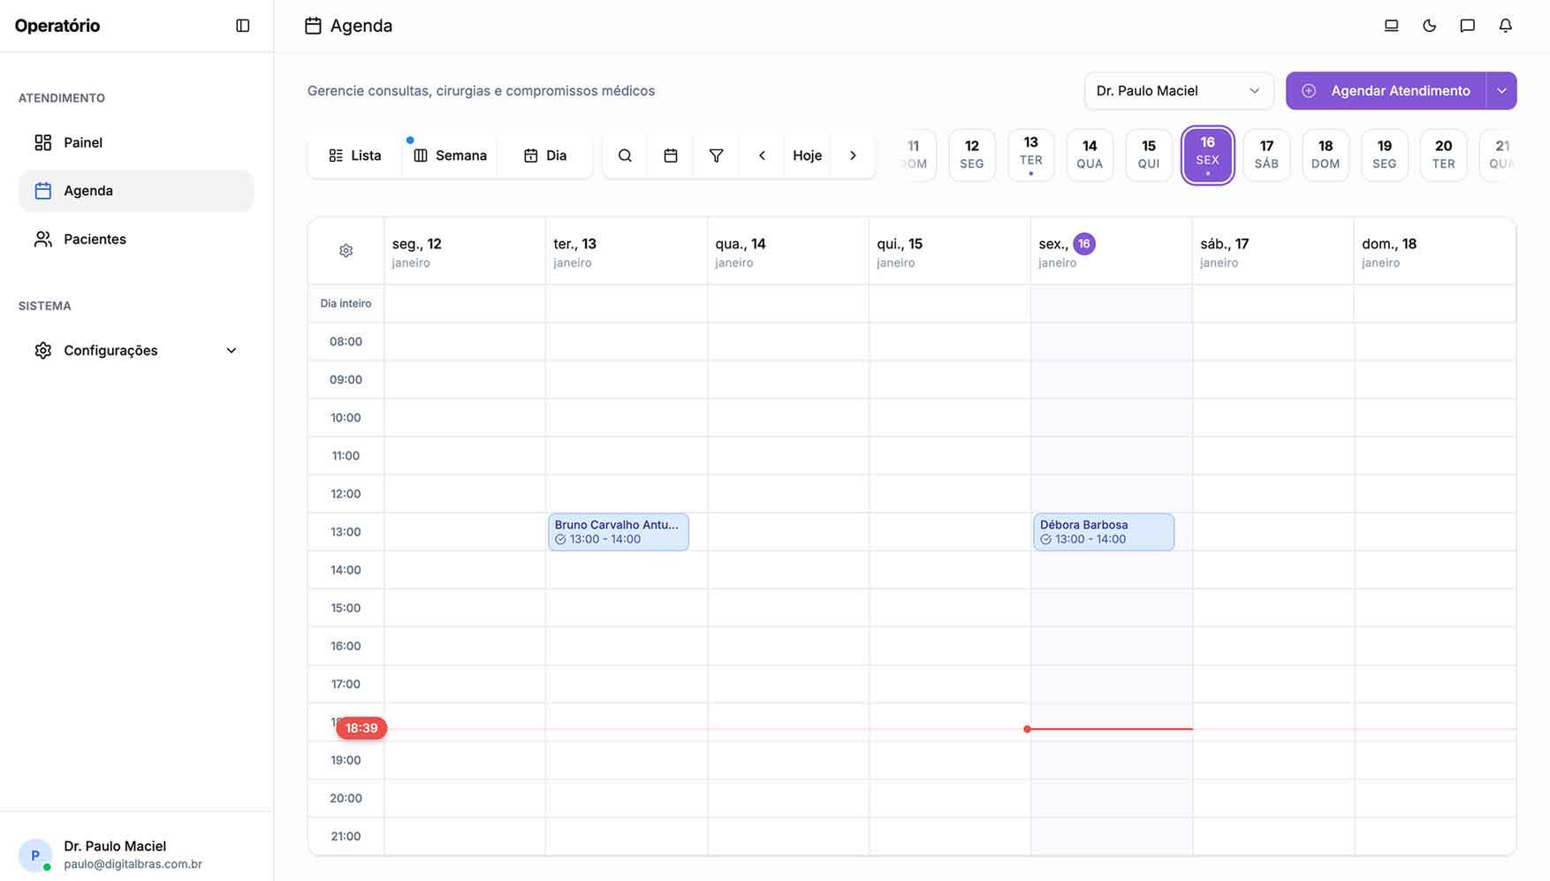The image size is (1550, 881).
Task: Select day 17 SÁB in the date strip
Action: [1266, 155]
